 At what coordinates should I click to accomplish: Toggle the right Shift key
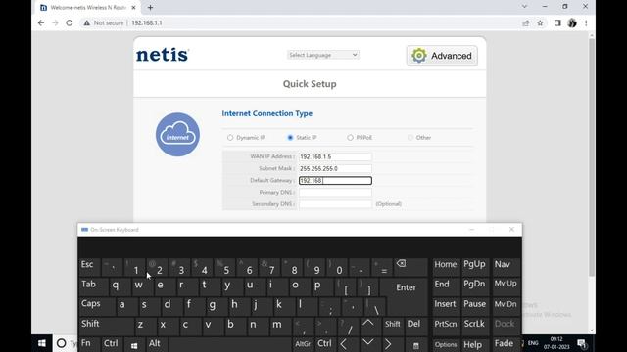click(x=392, y=326)
